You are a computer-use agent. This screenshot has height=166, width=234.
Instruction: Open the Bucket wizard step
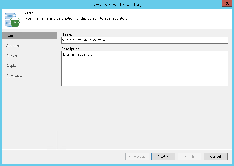[x=12, y=56]
